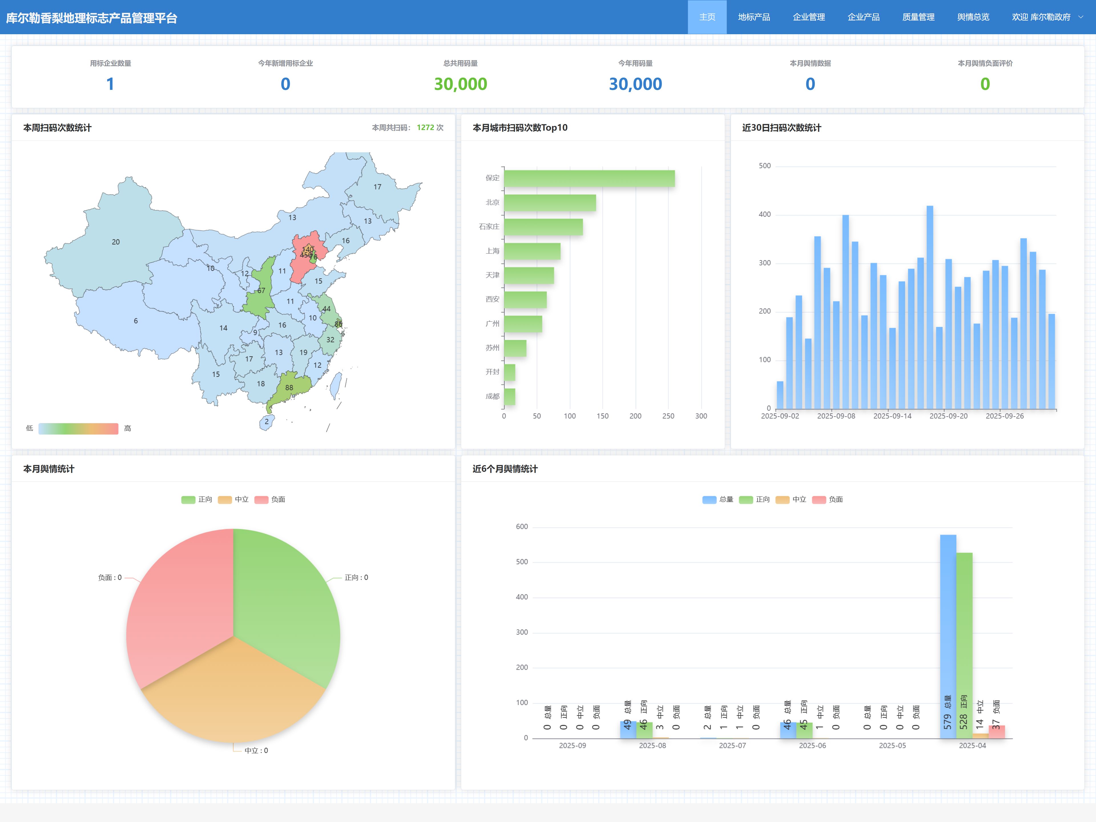Go to 质量管理 page
The image size is (1096, 822).
click(x=918, y=17)
